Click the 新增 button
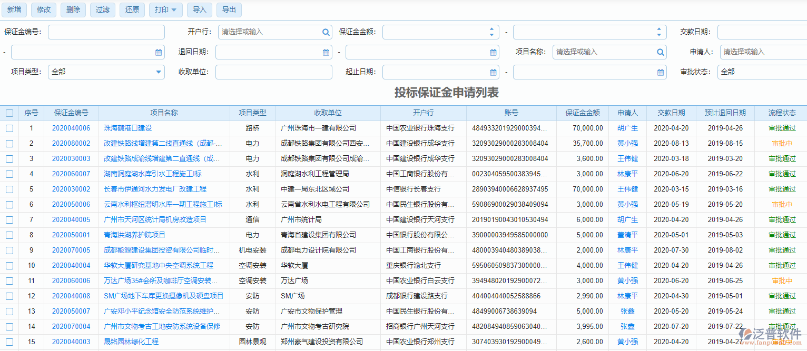The height and width of the screenshot is (351, 807). [14, 9]
